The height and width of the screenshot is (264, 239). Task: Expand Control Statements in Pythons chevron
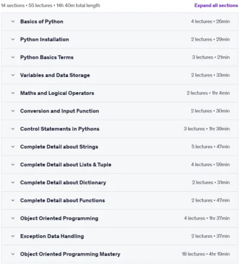pos(13,129)
